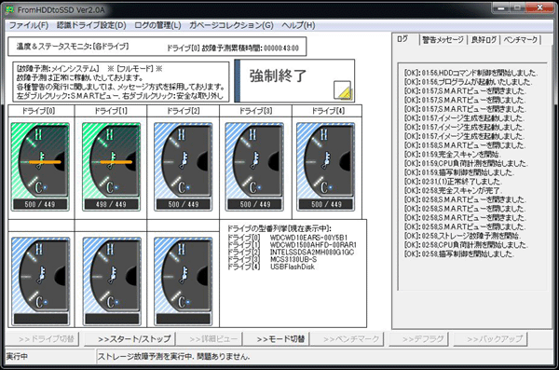The width and height of the screenshot is (559, 370).
Task: Select the ドライブ[3] temperature gauge
Action: point(254,167)
